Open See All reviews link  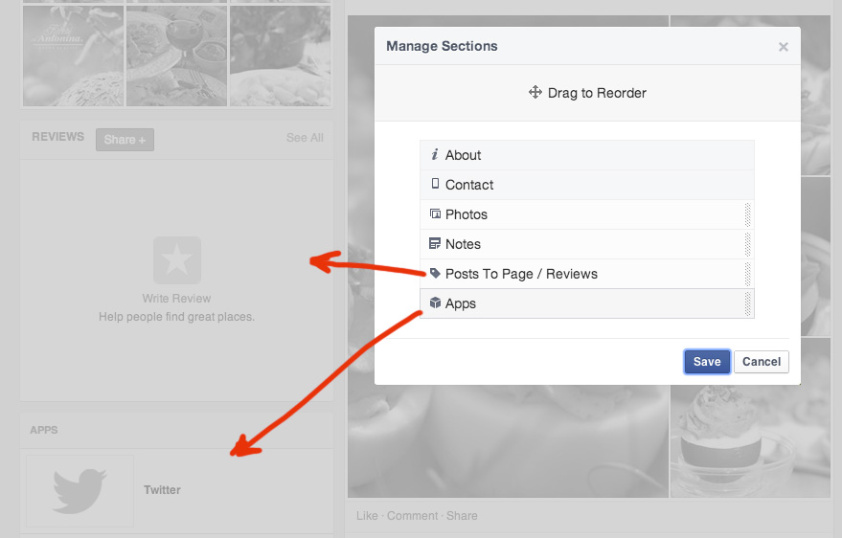pos(305,138)
